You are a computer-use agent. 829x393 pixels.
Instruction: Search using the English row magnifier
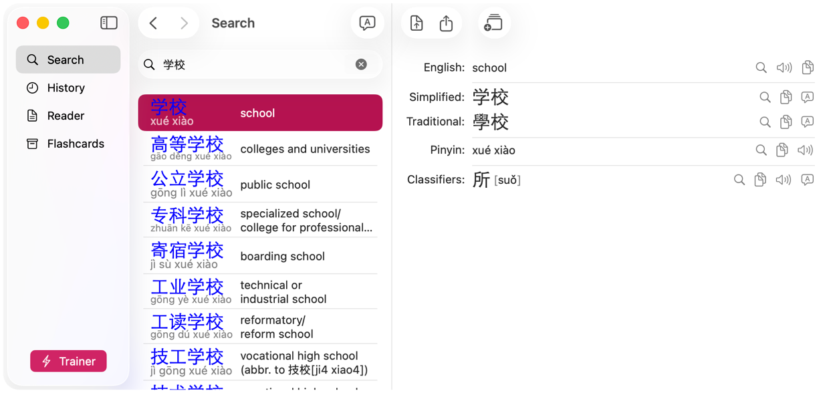761,68
